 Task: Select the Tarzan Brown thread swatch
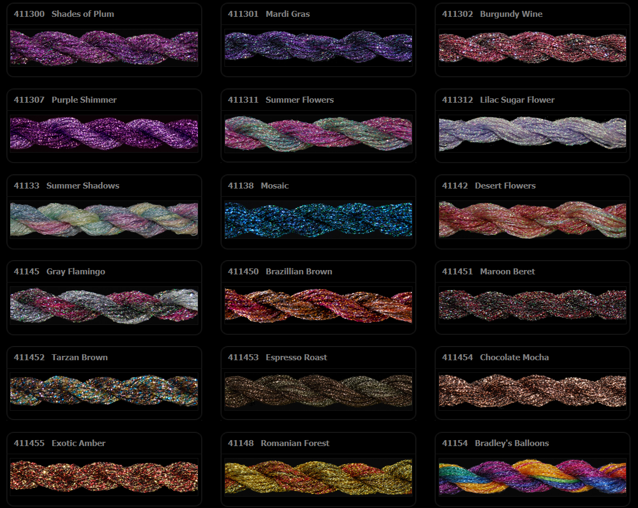[x=104, y=391]
